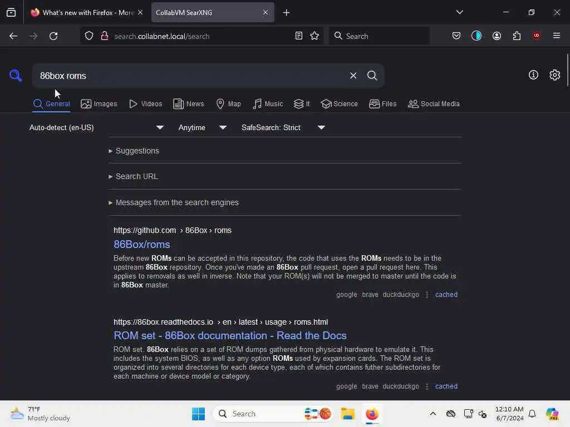Open the Copilot preview taskbar icon

click(x=552, y=414)
